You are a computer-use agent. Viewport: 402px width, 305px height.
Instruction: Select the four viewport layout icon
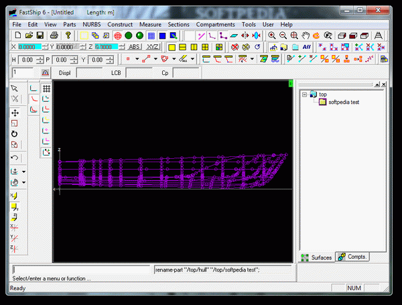coord(205,47)
